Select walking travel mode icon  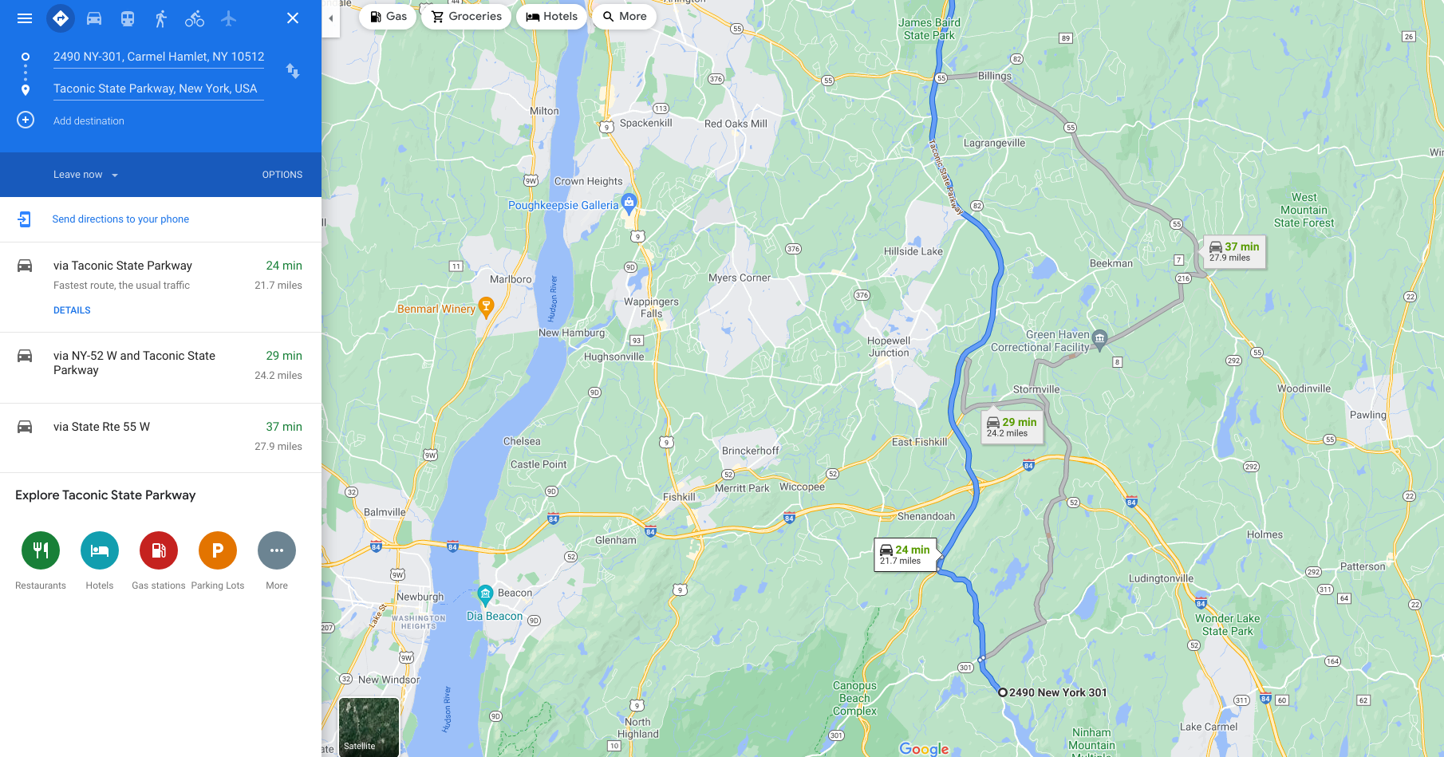click(x=161, y=18)
